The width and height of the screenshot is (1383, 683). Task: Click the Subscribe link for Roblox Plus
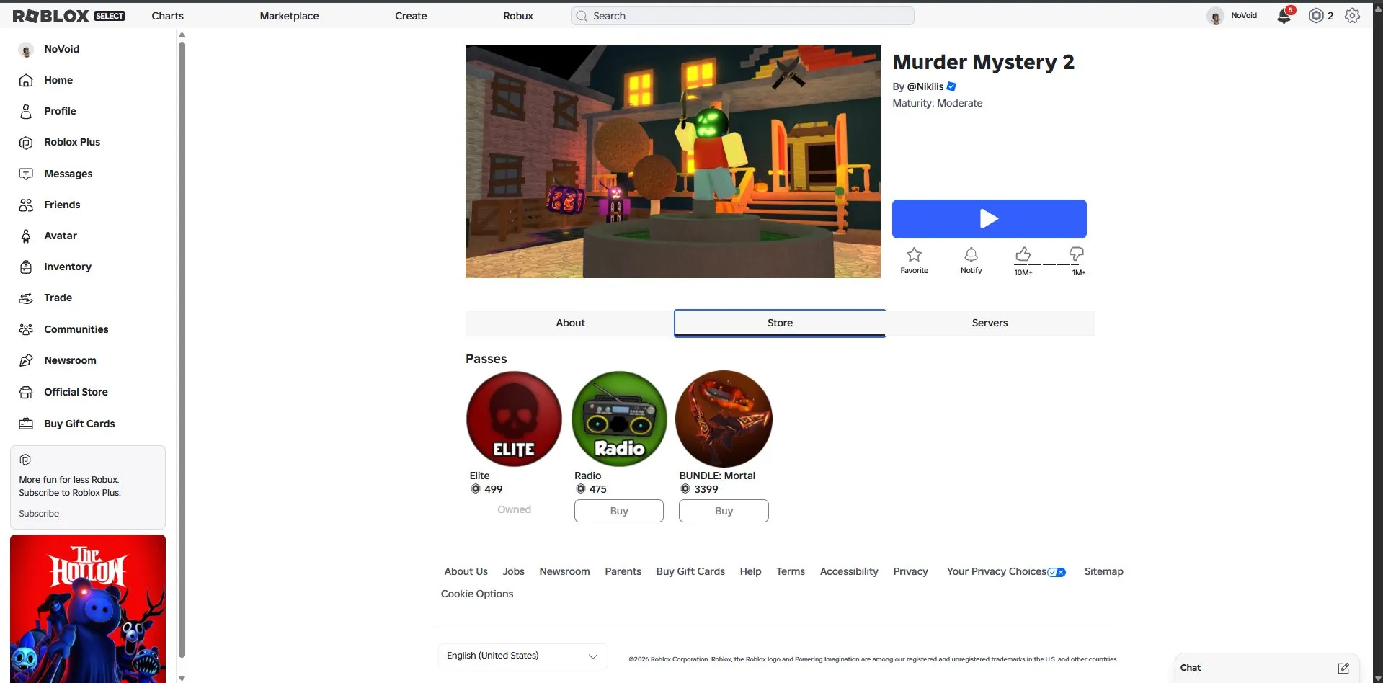click(39, 514)
